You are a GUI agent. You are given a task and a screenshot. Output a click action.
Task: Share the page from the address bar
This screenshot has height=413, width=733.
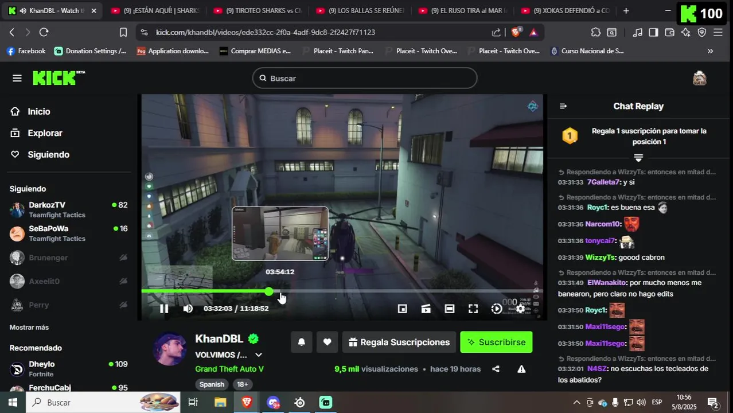[497, 33]
